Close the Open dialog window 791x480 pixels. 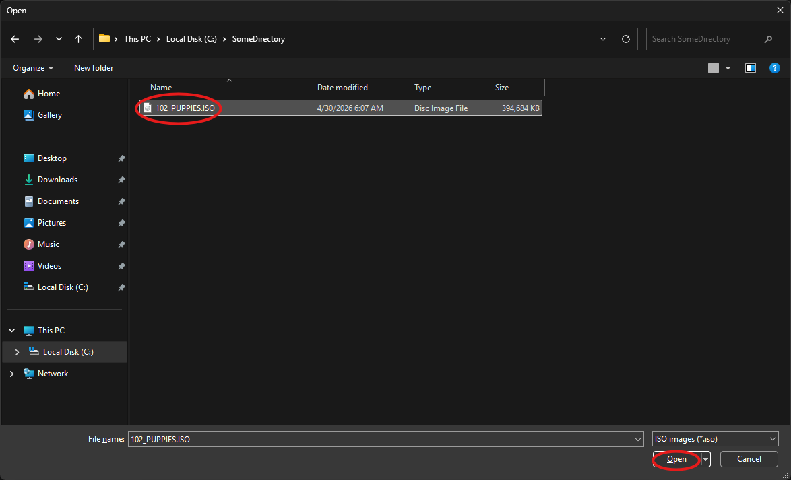pyautogui.click(x=780, y=10)
